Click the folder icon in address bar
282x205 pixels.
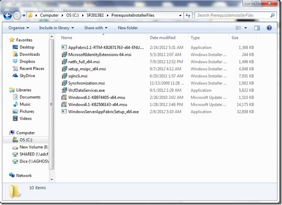[x=30, y=15]
